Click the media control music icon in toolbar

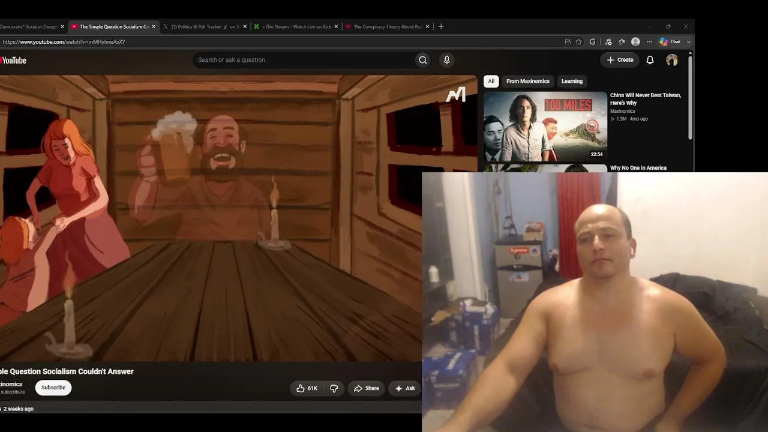(608, 42)
